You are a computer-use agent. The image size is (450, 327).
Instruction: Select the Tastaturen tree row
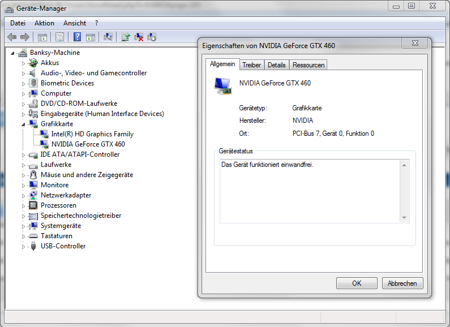57,236
